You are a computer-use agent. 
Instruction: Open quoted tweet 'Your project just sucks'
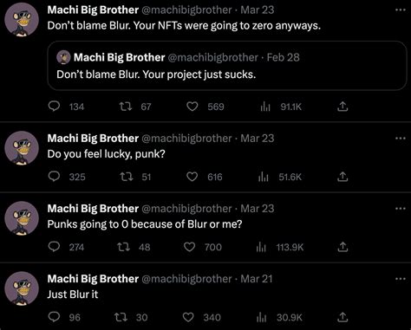click(227, 66)
